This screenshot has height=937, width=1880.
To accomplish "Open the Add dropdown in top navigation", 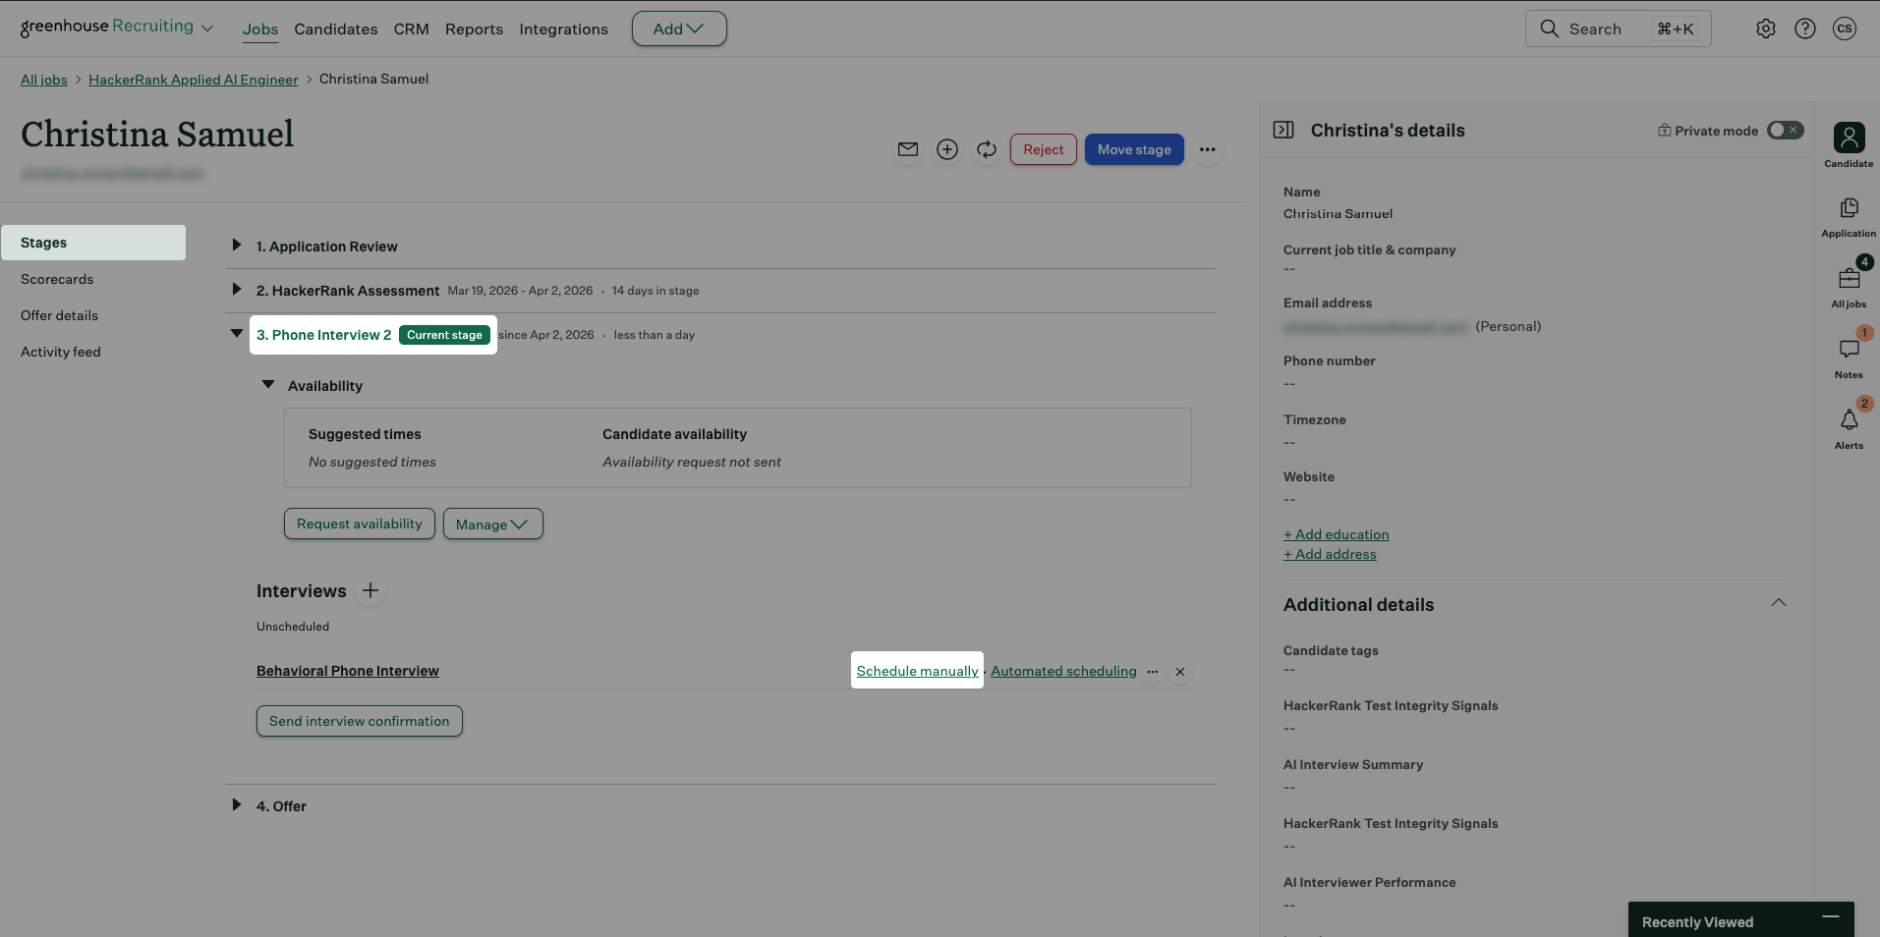I will pyautogui.click(x=679, y=28).
